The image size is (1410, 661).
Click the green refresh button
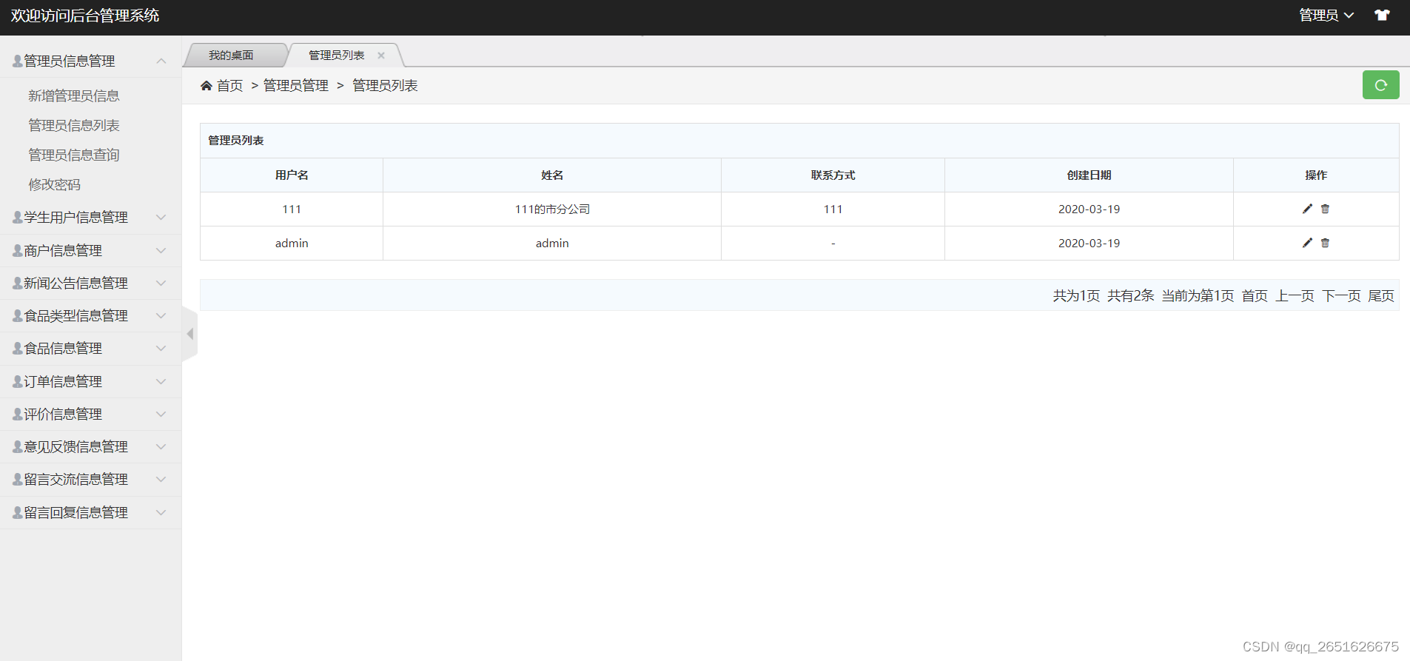tap(1380, 85)
